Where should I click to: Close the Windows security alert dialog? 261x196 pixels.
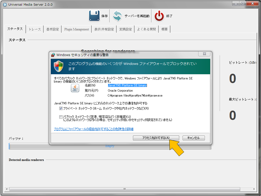[204, 54]
